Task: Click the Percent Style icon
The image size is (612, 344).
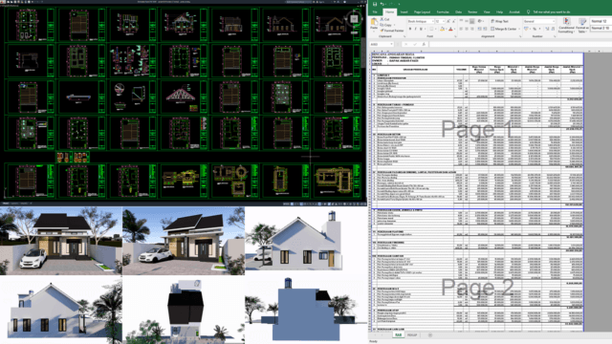Action: pyautogui.click(x=535, y=29)
